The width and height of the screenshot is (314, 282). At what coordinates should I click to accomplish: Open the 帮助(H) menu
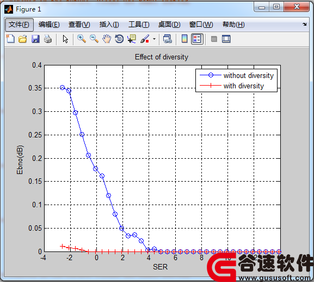pyautogui.click(x=233, y=25)
